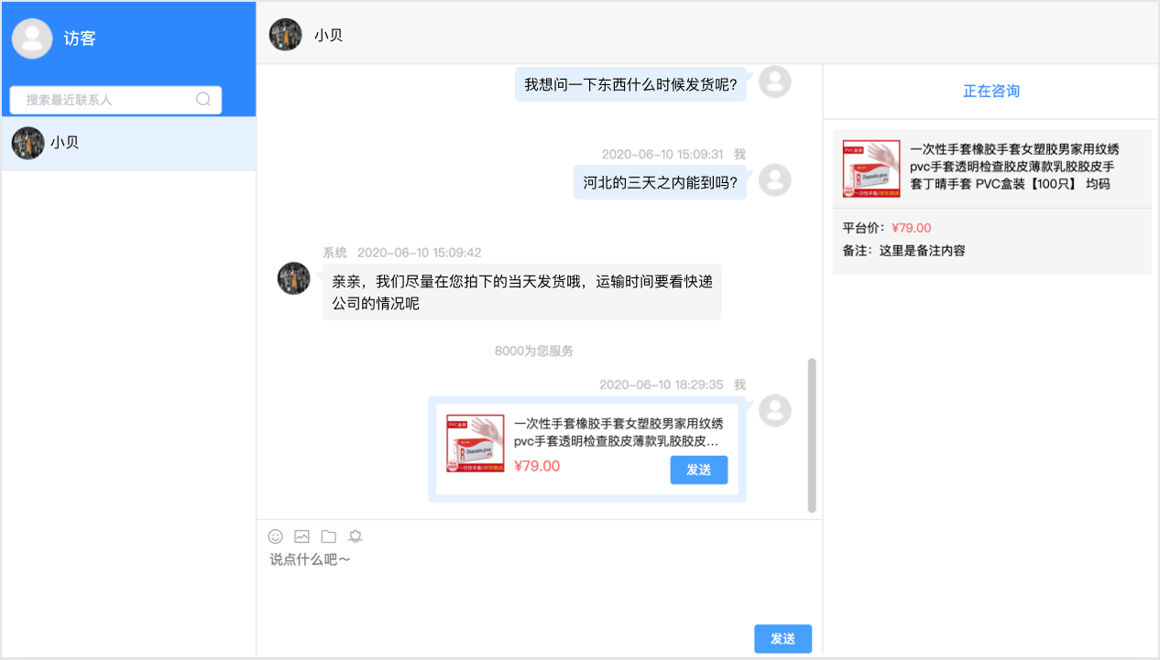Click 小贝 avatar in chat header
Image resolution: width=1160 pixels, height=660 pixels.
point(285,35)
